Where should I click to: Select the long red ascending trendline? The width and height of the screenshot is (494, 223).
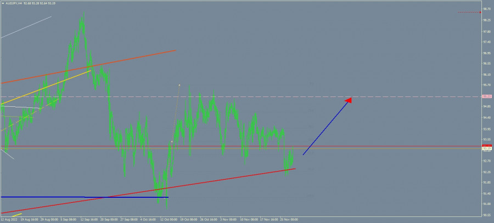[148, 191]
